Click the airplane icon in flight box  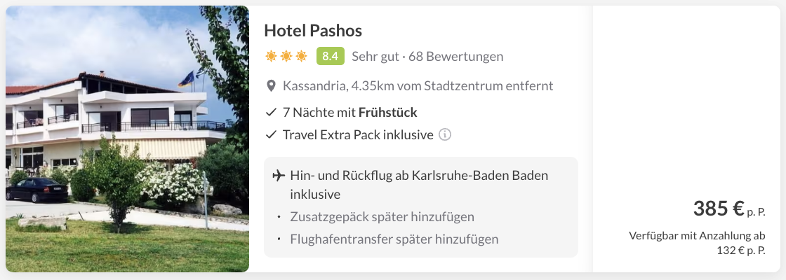click(278, 176)
